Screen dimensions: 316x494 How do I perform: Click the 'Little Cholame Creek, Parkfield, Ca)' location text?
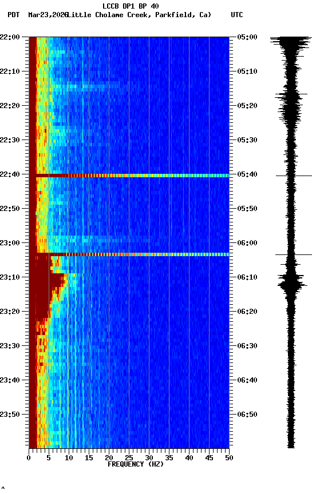139,15
